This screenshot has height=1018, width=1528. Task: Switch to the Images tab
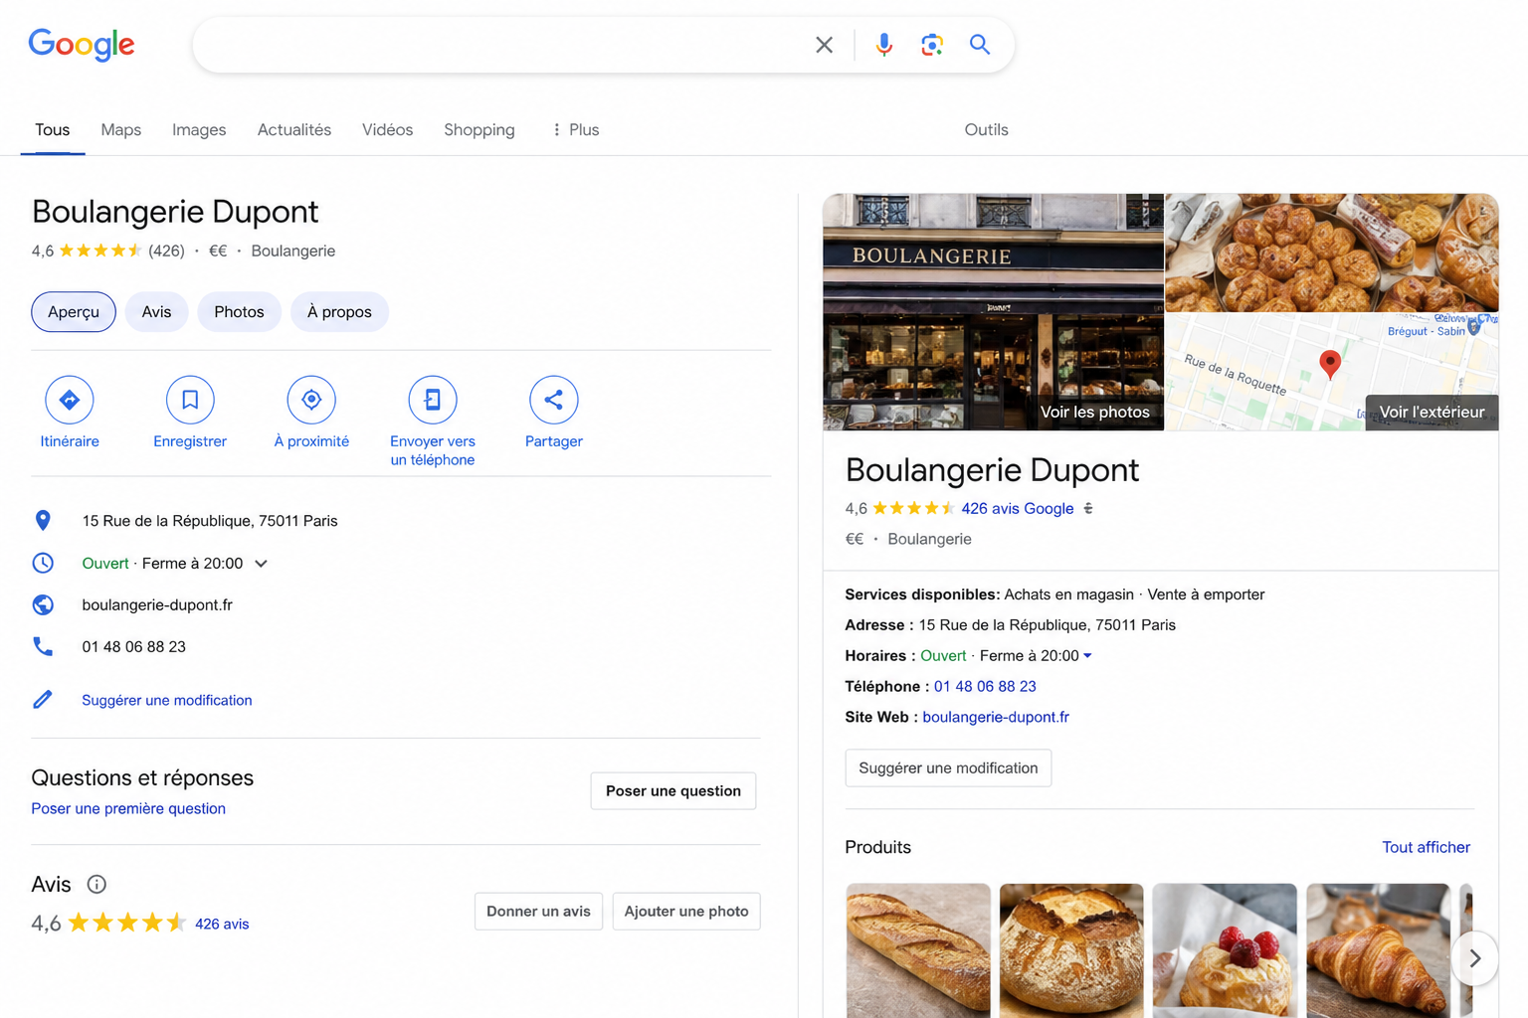(199, 129)
